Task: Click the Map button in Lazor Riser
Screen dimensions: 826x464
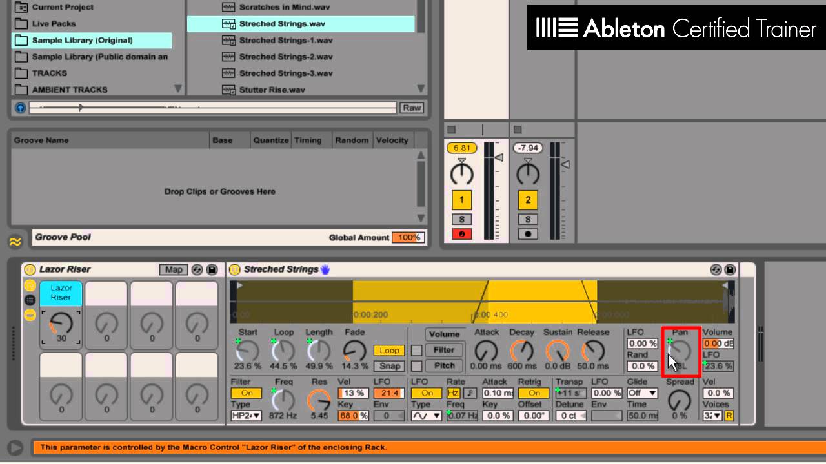Action: pyautogui.click(x=174, y=269)
